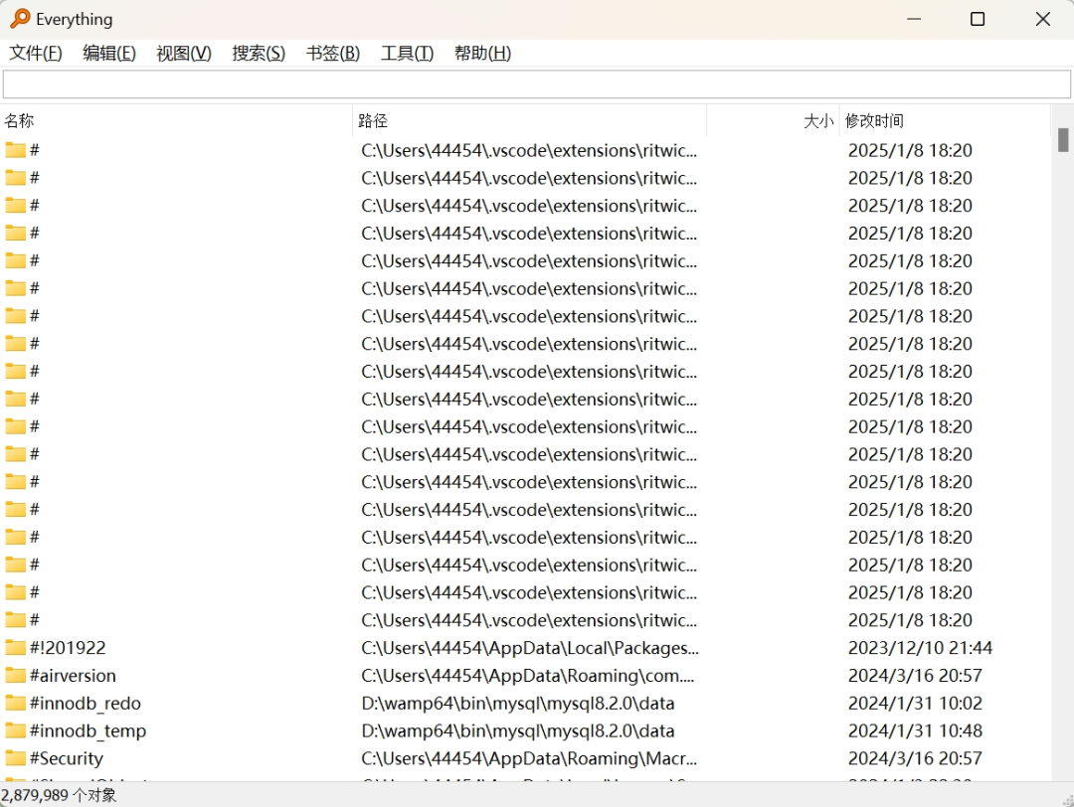Click path C:\Users\44454\AppData\Roaming\com...
Image resolution: width=1074 pixels, height=807 pixels.
pos(527,676)
